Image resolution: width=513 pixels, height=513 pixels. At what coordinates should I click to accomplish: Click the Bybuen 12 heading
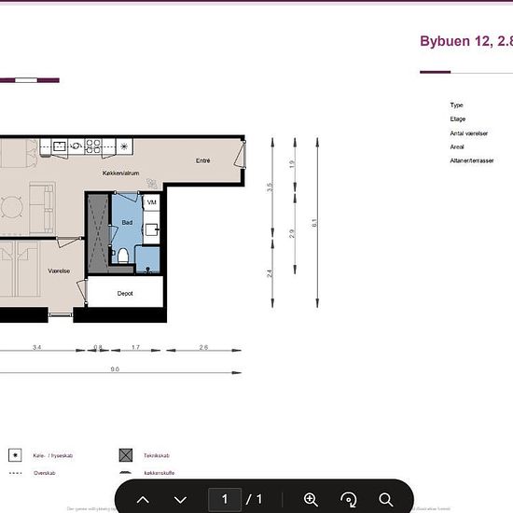(x=466, y=41)
